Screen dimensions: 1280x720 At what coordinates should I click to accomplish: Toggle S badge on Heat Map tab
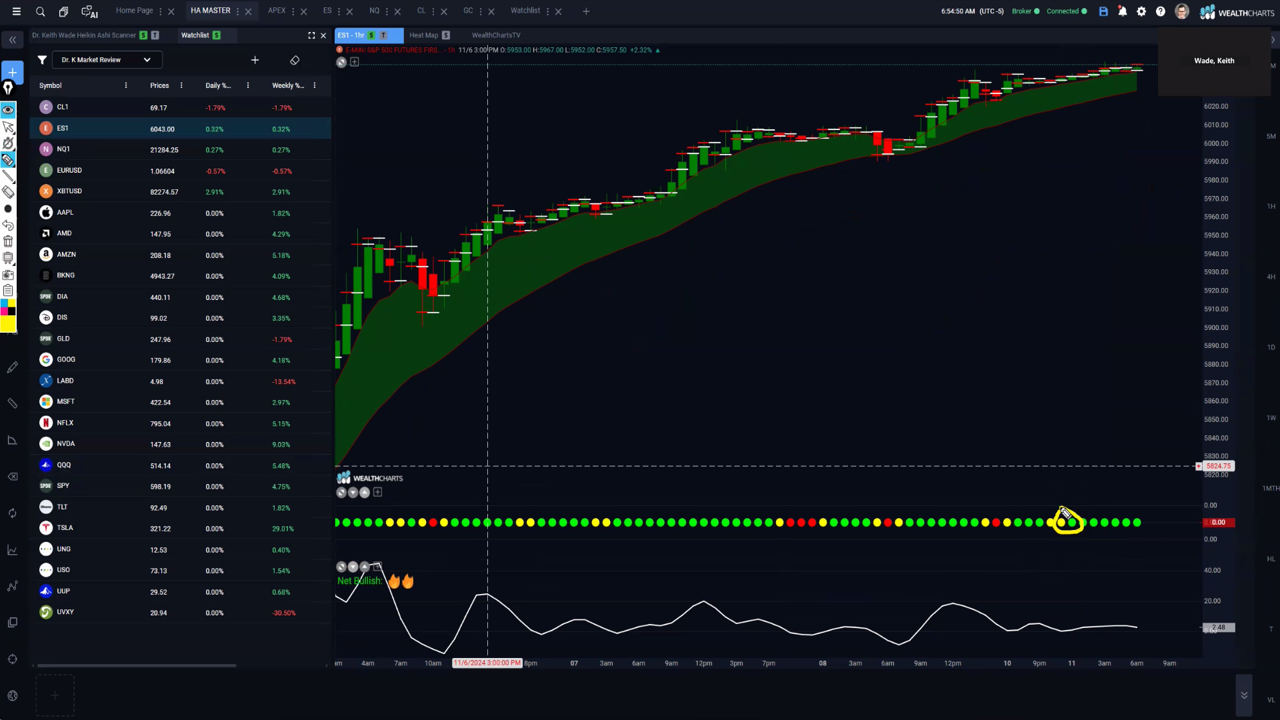(x=446, y=35)
